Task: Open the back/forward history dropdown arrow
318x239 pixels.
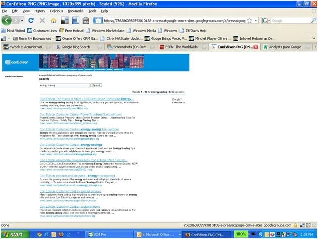Action: (x=22, y=20)
